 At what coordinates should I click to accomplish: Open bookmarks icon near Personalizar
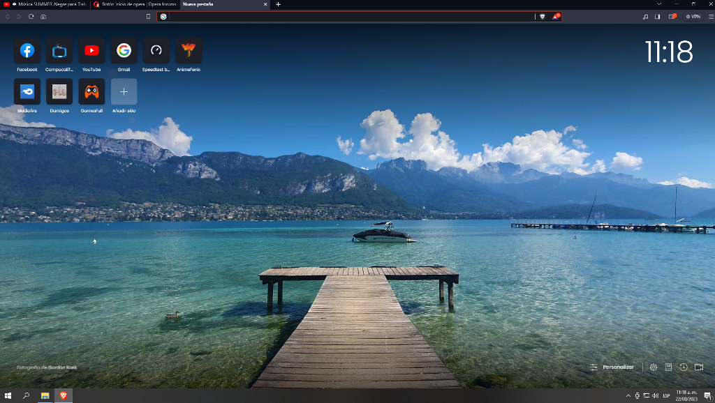pos(668,367)
